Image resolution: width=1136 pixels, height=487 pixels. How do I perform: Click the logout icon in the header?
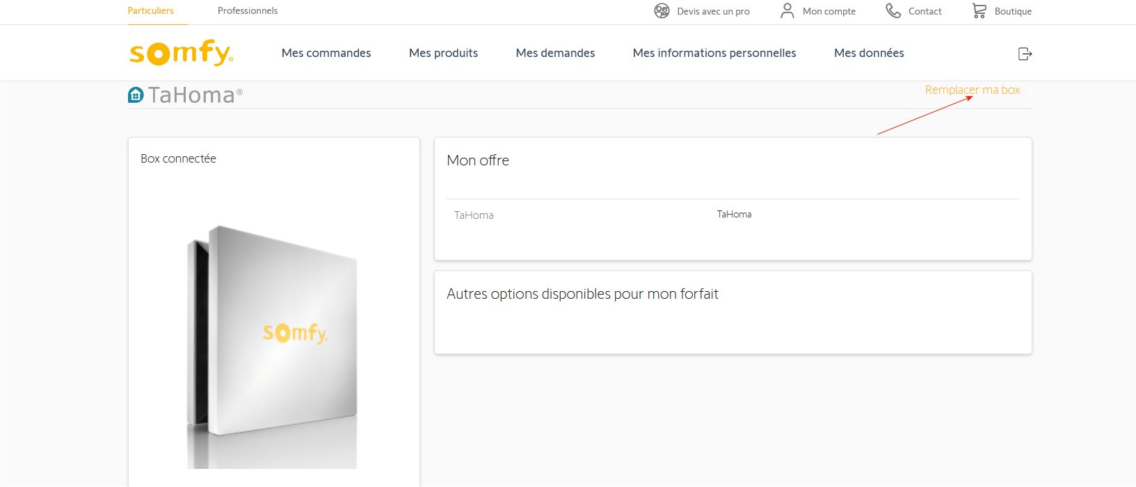point(1025,53)
